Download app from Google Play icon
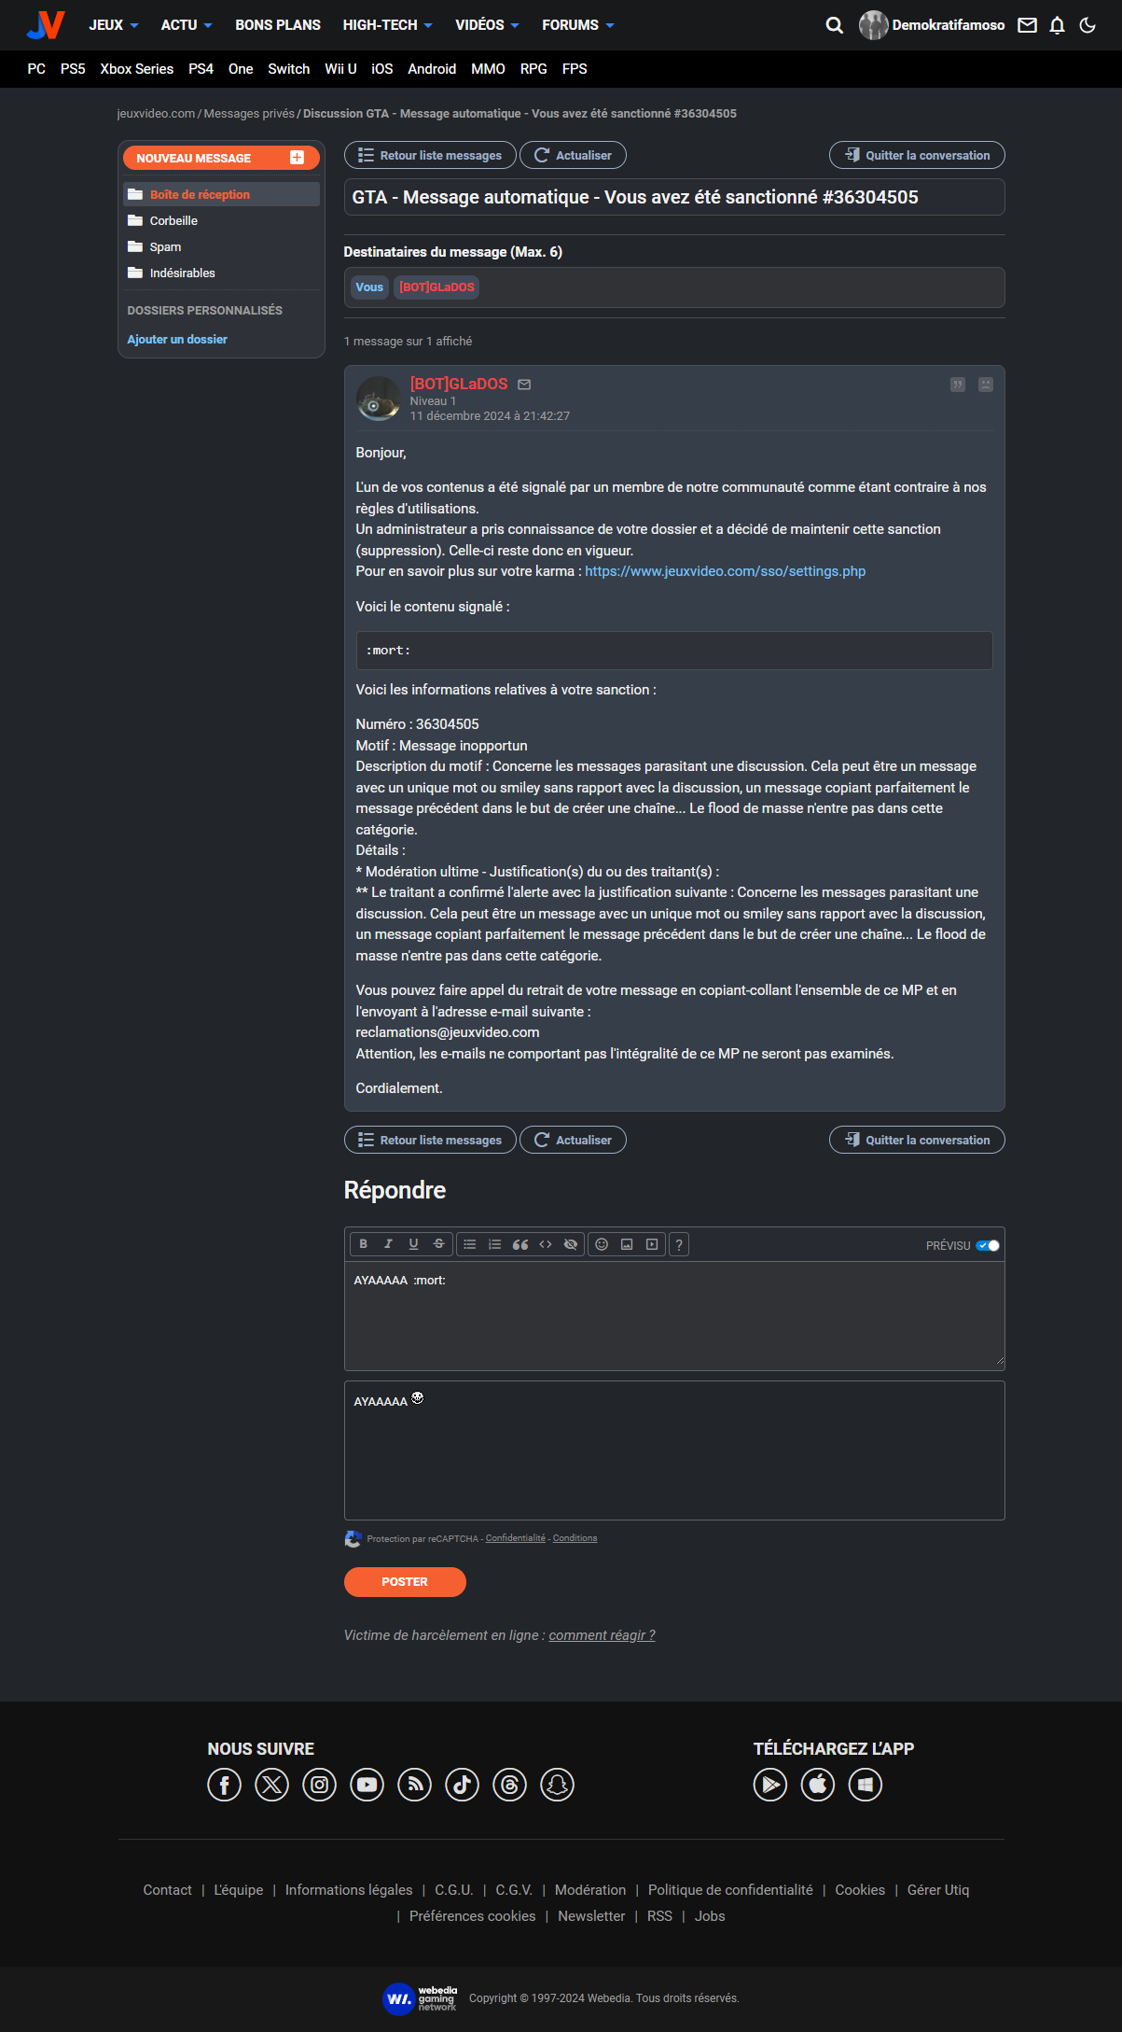 point(770,1785)
